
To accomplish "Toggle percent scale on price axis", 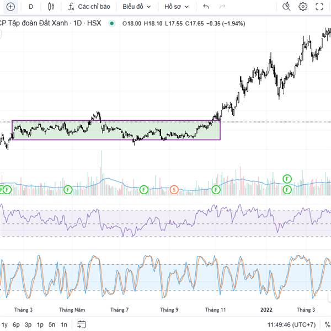I will tap(327, 324).
